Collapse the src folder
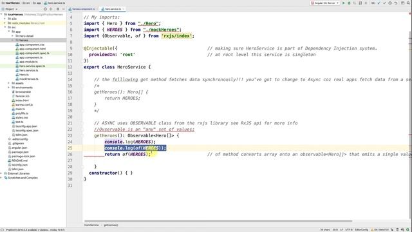Image resolution: width=412 pixels, height=232 pixels. [x=5, y=27]
